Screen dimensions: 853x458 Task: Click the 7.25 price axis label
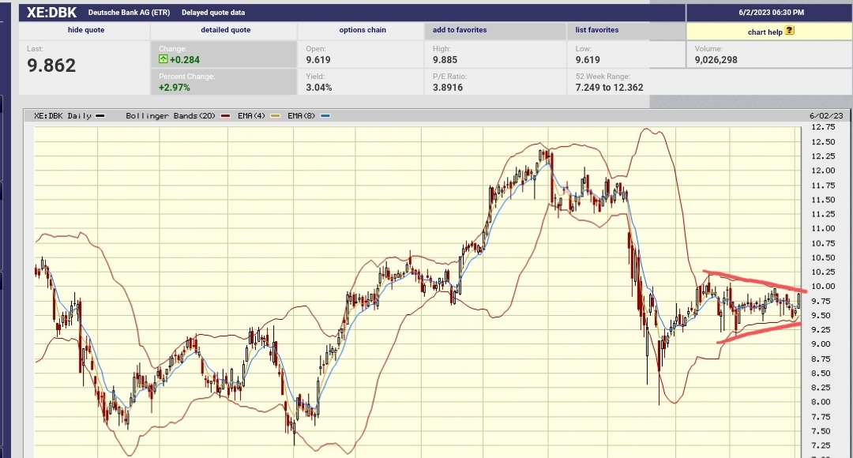tap(821, 445)
